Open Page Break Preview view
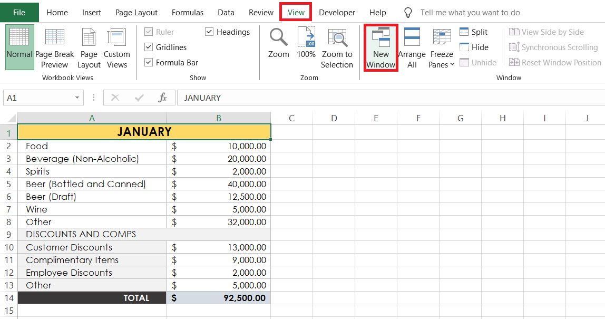Image resolution: width=605 pixels, height=319 pixels. [x=54, y=48]
